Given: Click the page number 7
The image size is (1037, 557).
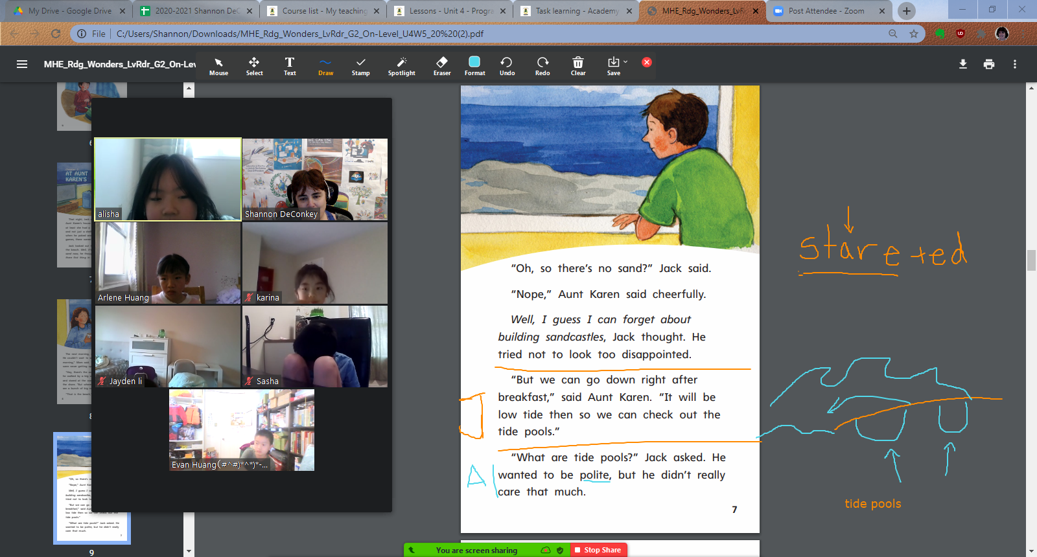Looking at the screenshot, I should [x=734, y=510].
